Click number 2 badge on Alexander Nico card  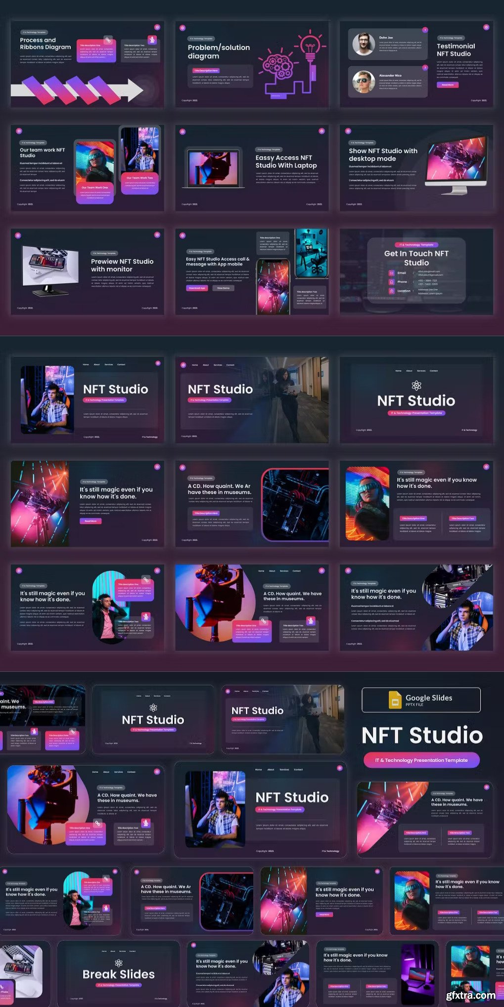[425, 67]
